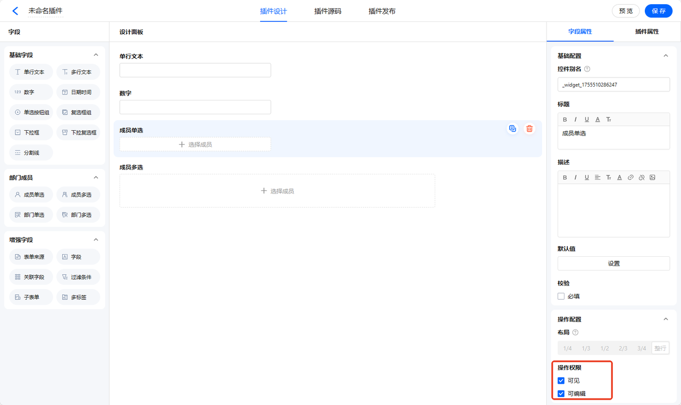Uncheck the 可编辑 permission checkbox
This screenshot has width=681, height=405.
point(561,394)
